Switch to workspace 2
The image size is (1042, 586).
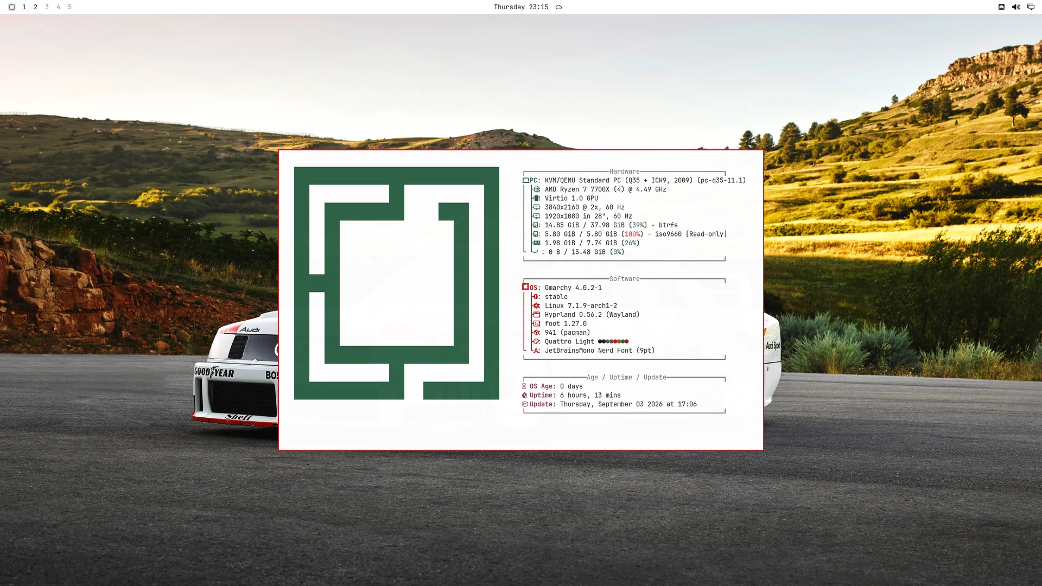click(x=35, y=7)
